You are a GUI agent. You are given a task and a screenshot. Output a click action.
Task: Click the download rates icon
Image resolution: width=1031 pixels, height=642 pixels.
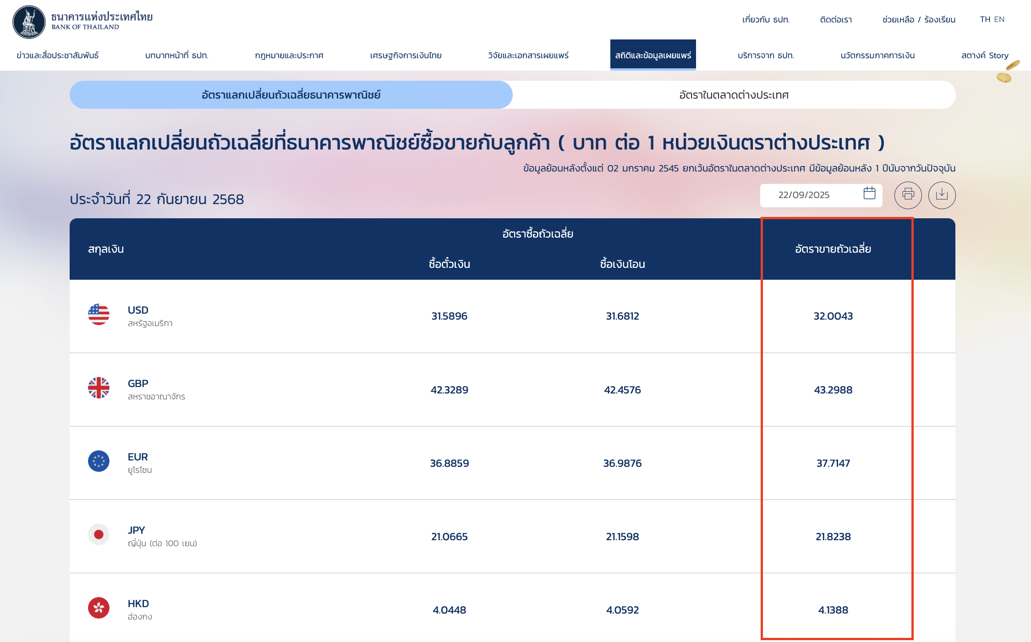[942, 195]
